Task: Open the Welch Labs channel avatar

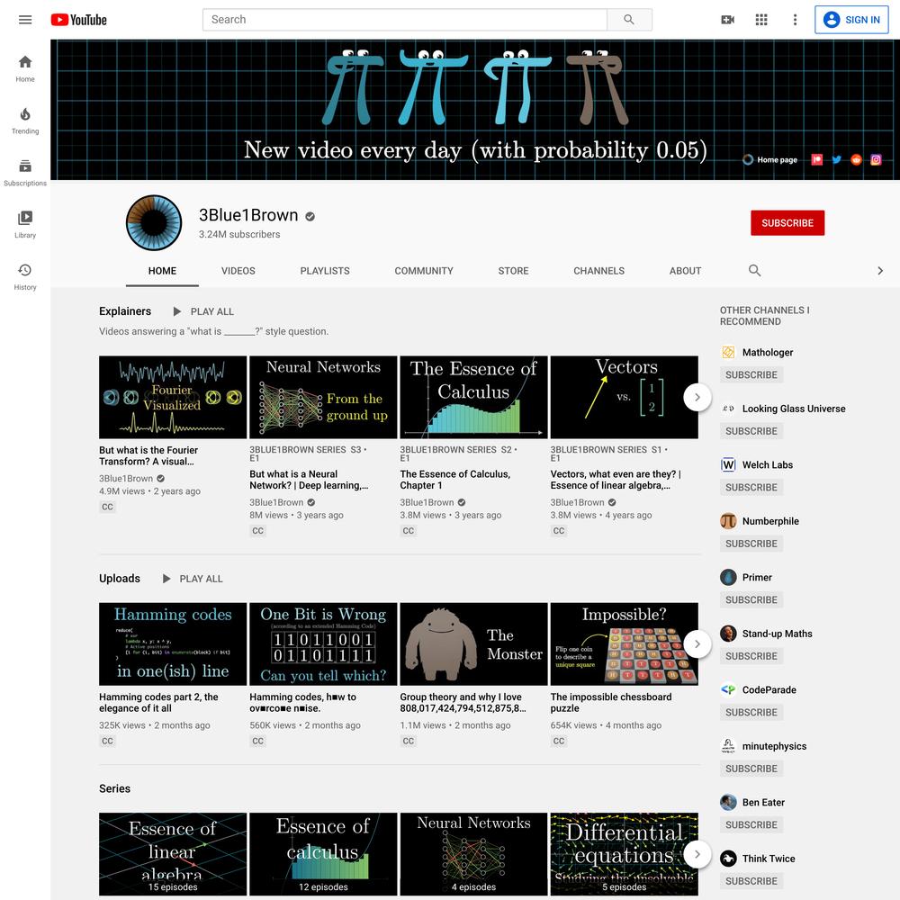Action: point(728,465)
